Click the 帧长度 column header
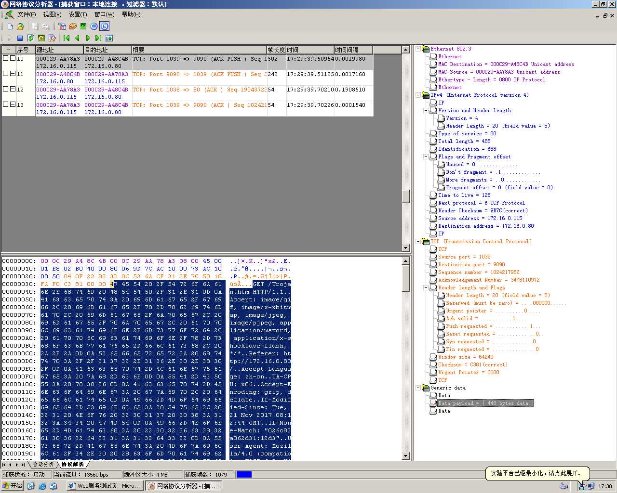Image resolution: width=617 pixels, height=493 pixels. click(x=276, y=50)
